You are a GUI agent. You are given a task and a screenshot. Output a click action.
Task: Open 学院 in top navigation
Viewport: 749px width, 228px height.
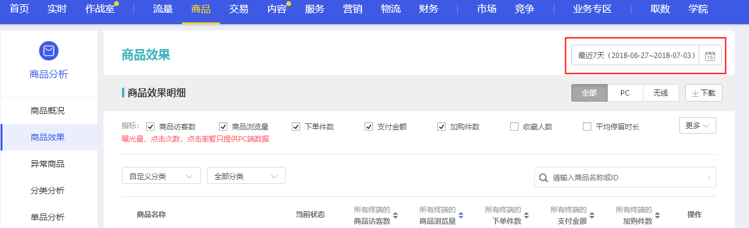[x=698, y=9]
